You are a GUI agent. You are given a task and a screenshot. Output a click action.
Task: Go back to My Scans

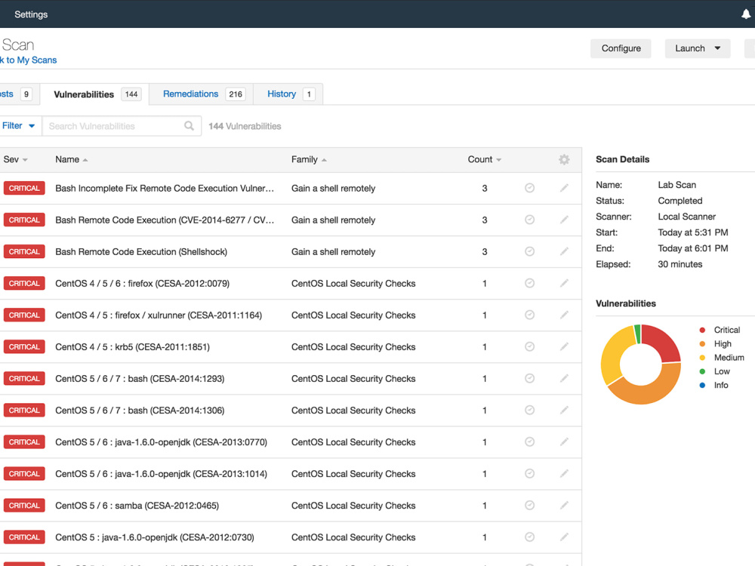(x=29, y=60)
